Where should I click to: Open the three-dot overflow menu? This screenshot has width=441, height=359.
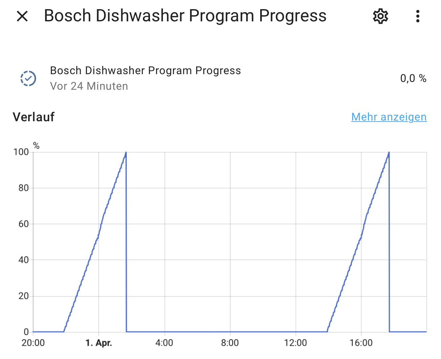(418, 16)
